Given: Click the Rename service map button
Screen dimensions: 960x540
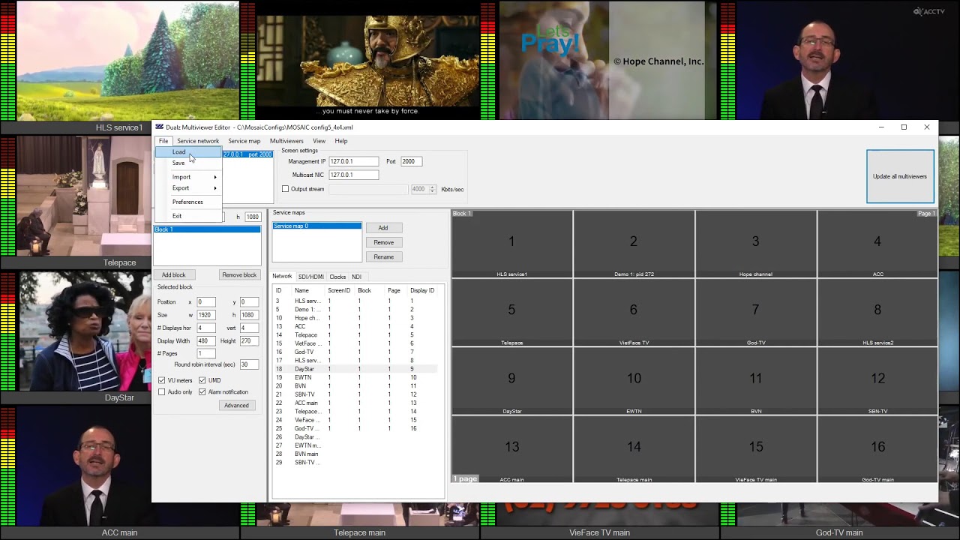Looking at the screenshot, I should coord(383,257).
